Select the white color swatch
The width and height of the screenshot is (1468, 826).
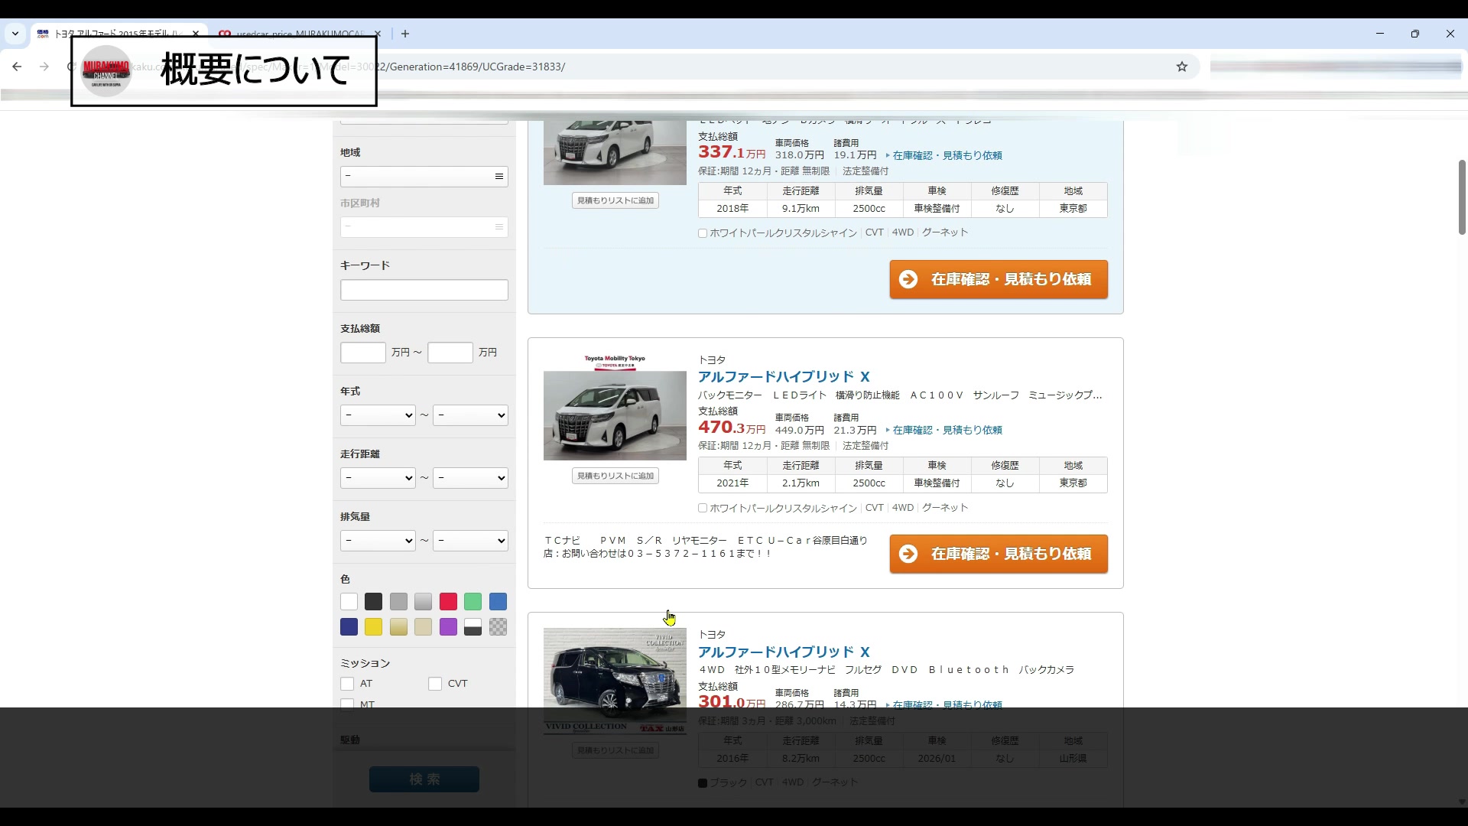pos(349,602)
